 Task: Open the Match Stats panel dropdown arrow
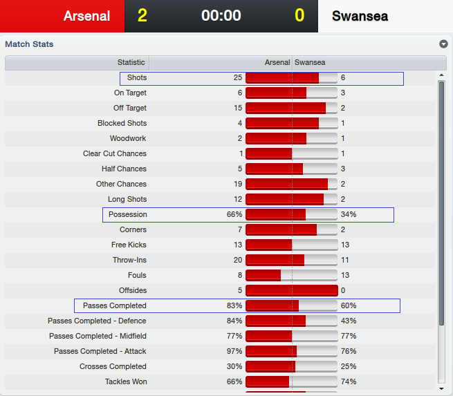coord(443,44)
